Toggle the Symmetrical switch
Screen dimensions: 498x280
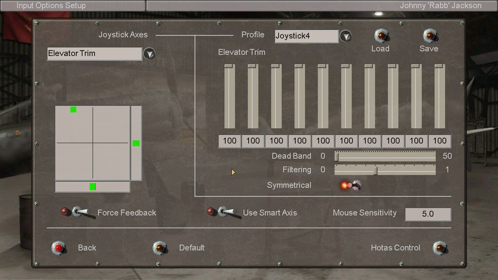click(x=351, y=185)
